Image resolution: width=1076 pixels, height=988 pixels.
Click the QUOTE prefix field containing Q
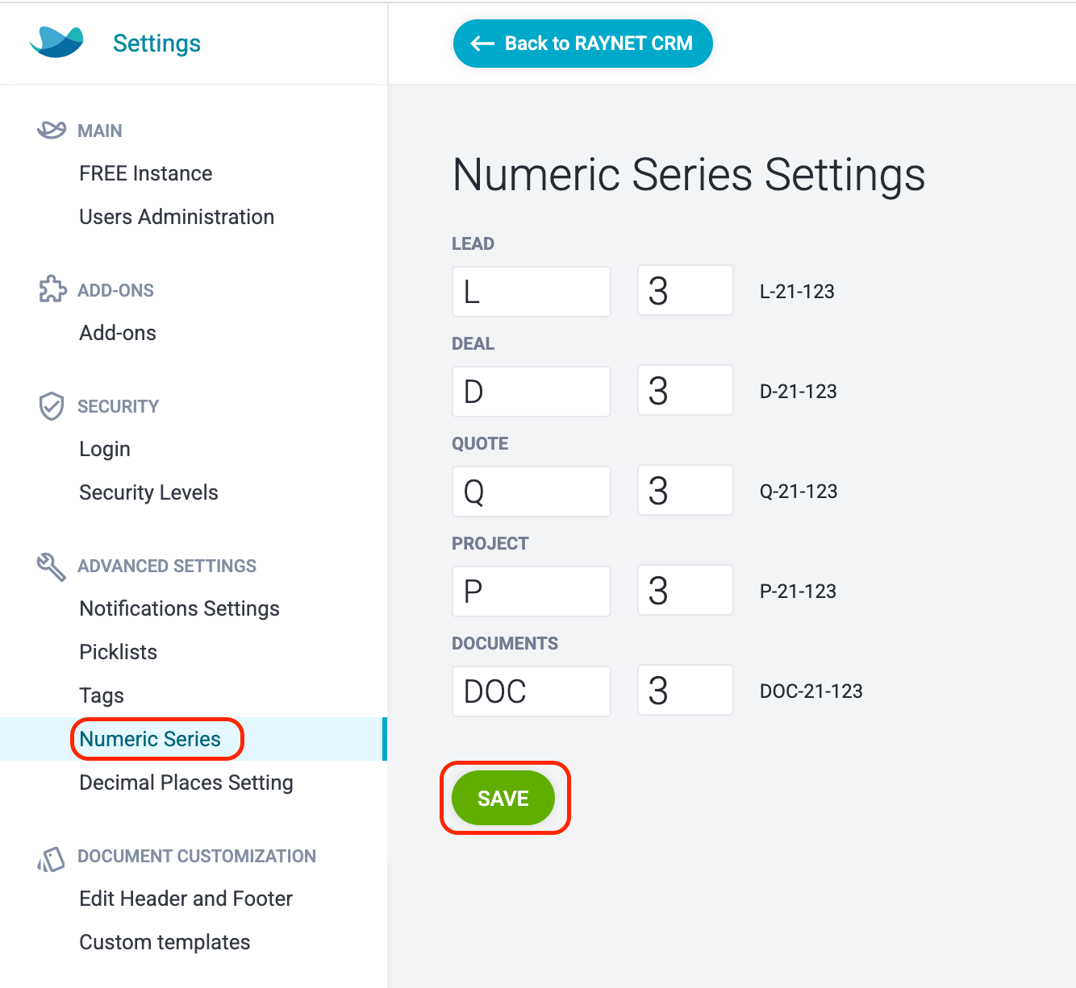(532, 492)
